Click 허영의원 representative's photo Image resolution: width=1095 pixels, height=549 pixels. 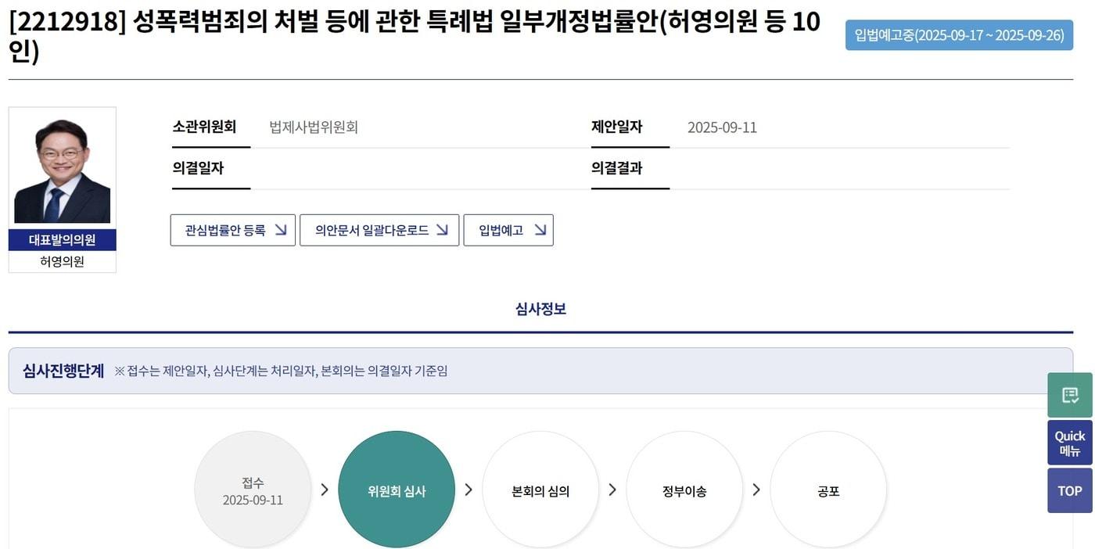click(62, 164)
